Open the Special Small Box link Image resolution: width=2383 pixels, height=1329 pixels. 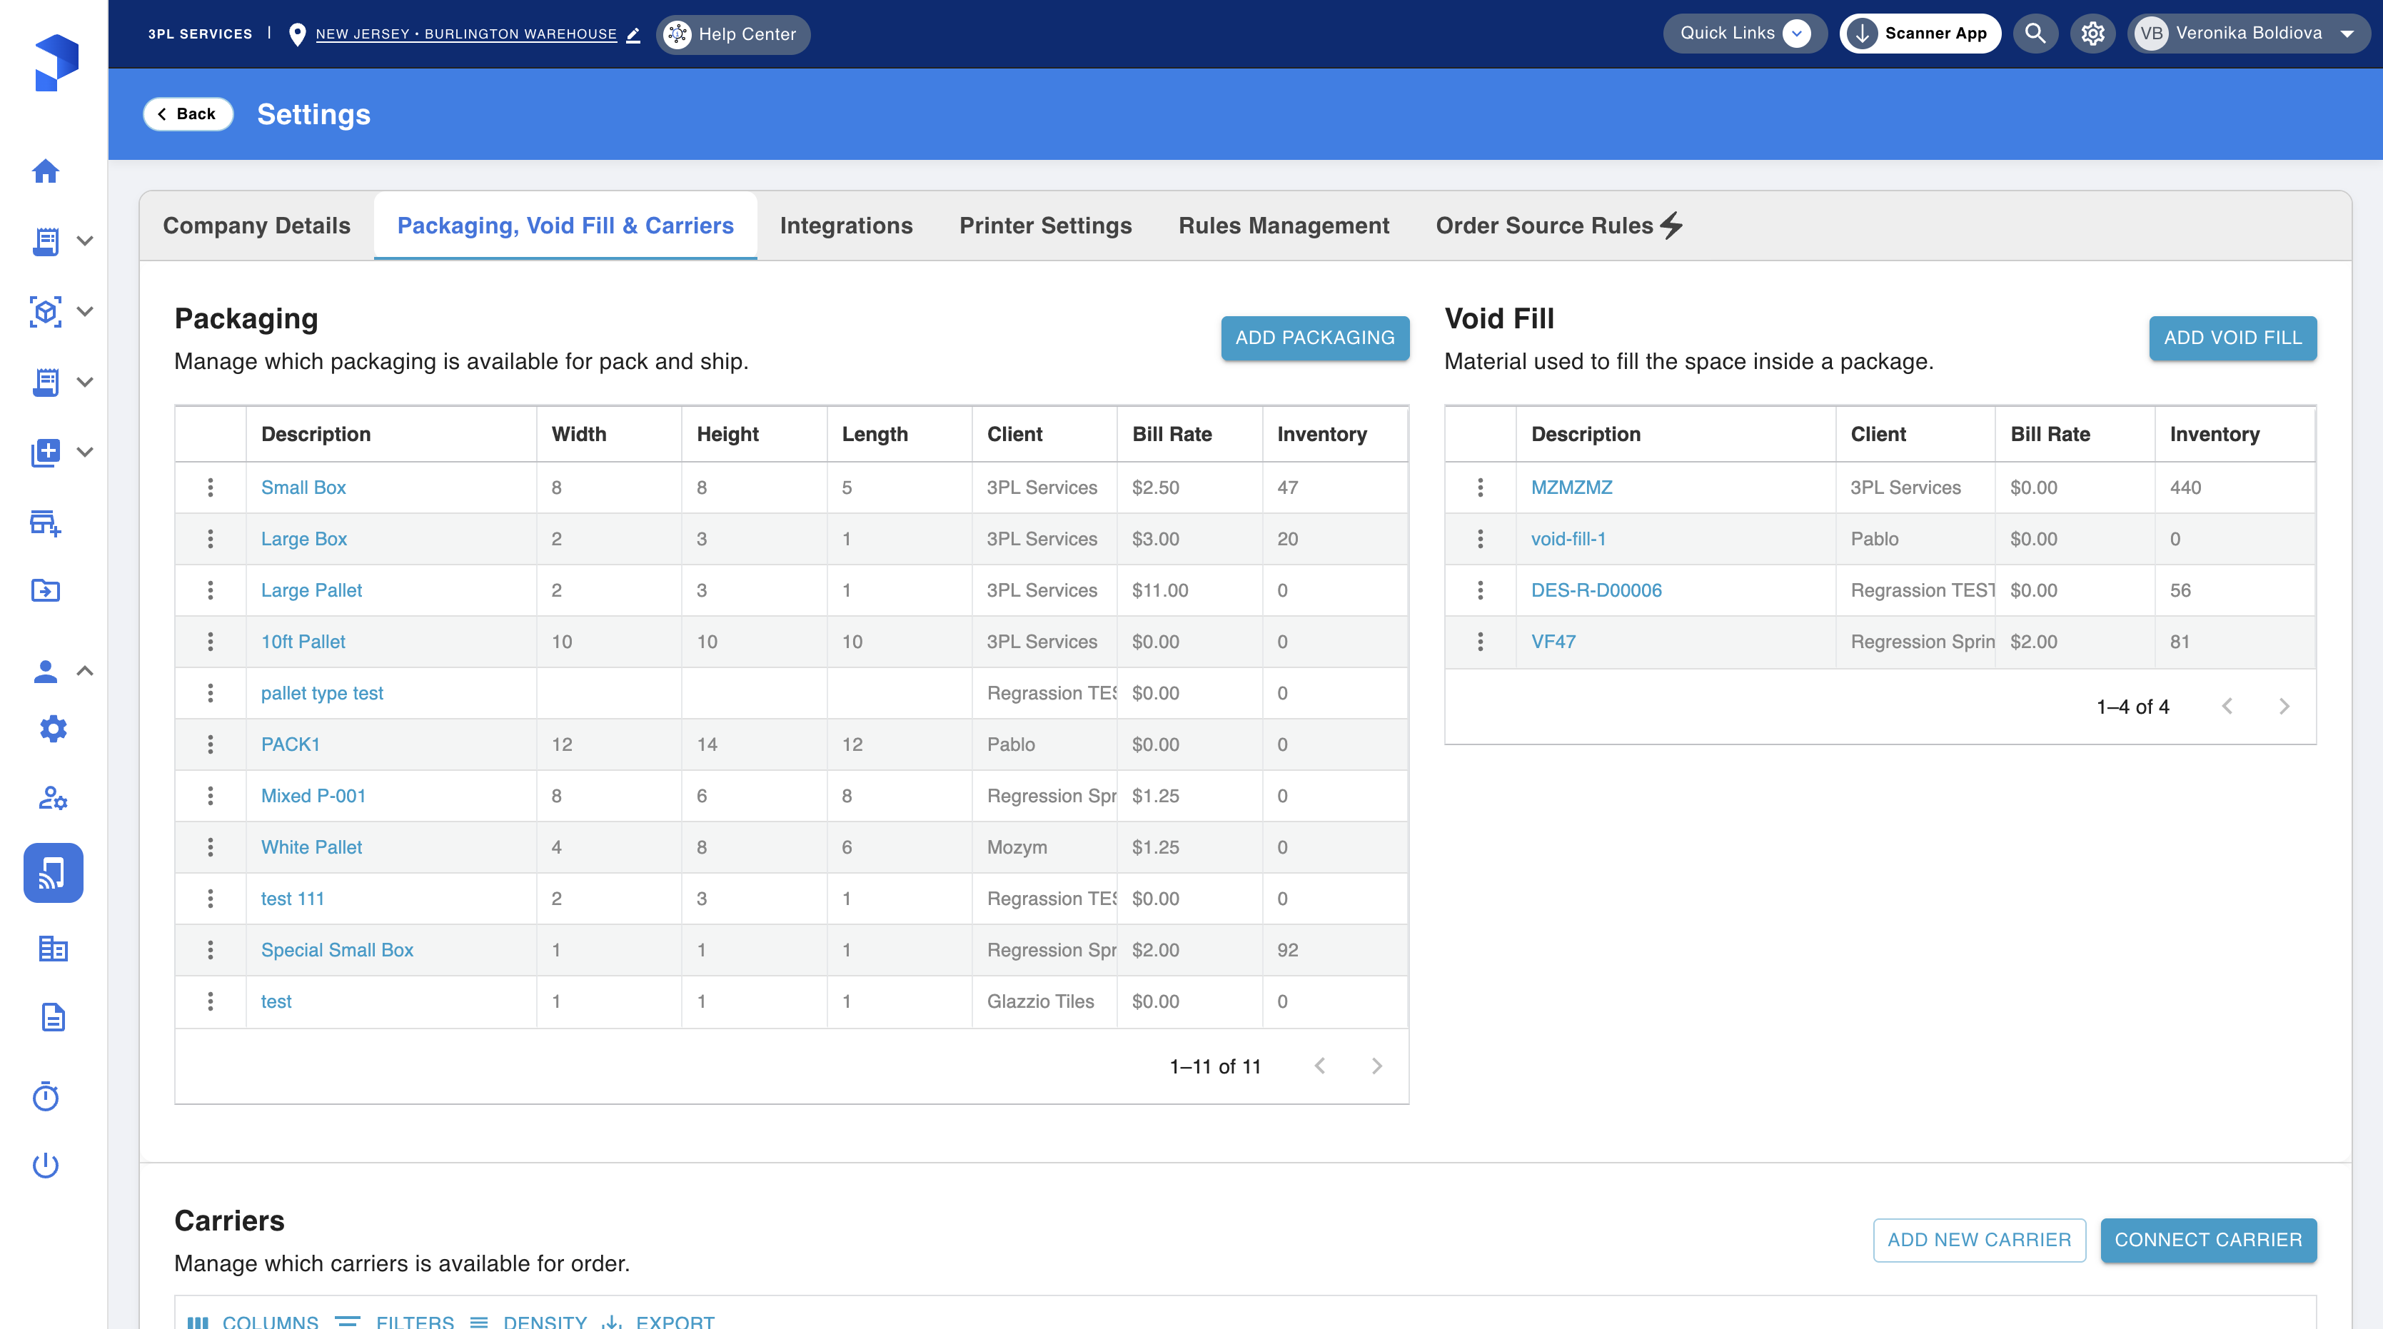337,950
